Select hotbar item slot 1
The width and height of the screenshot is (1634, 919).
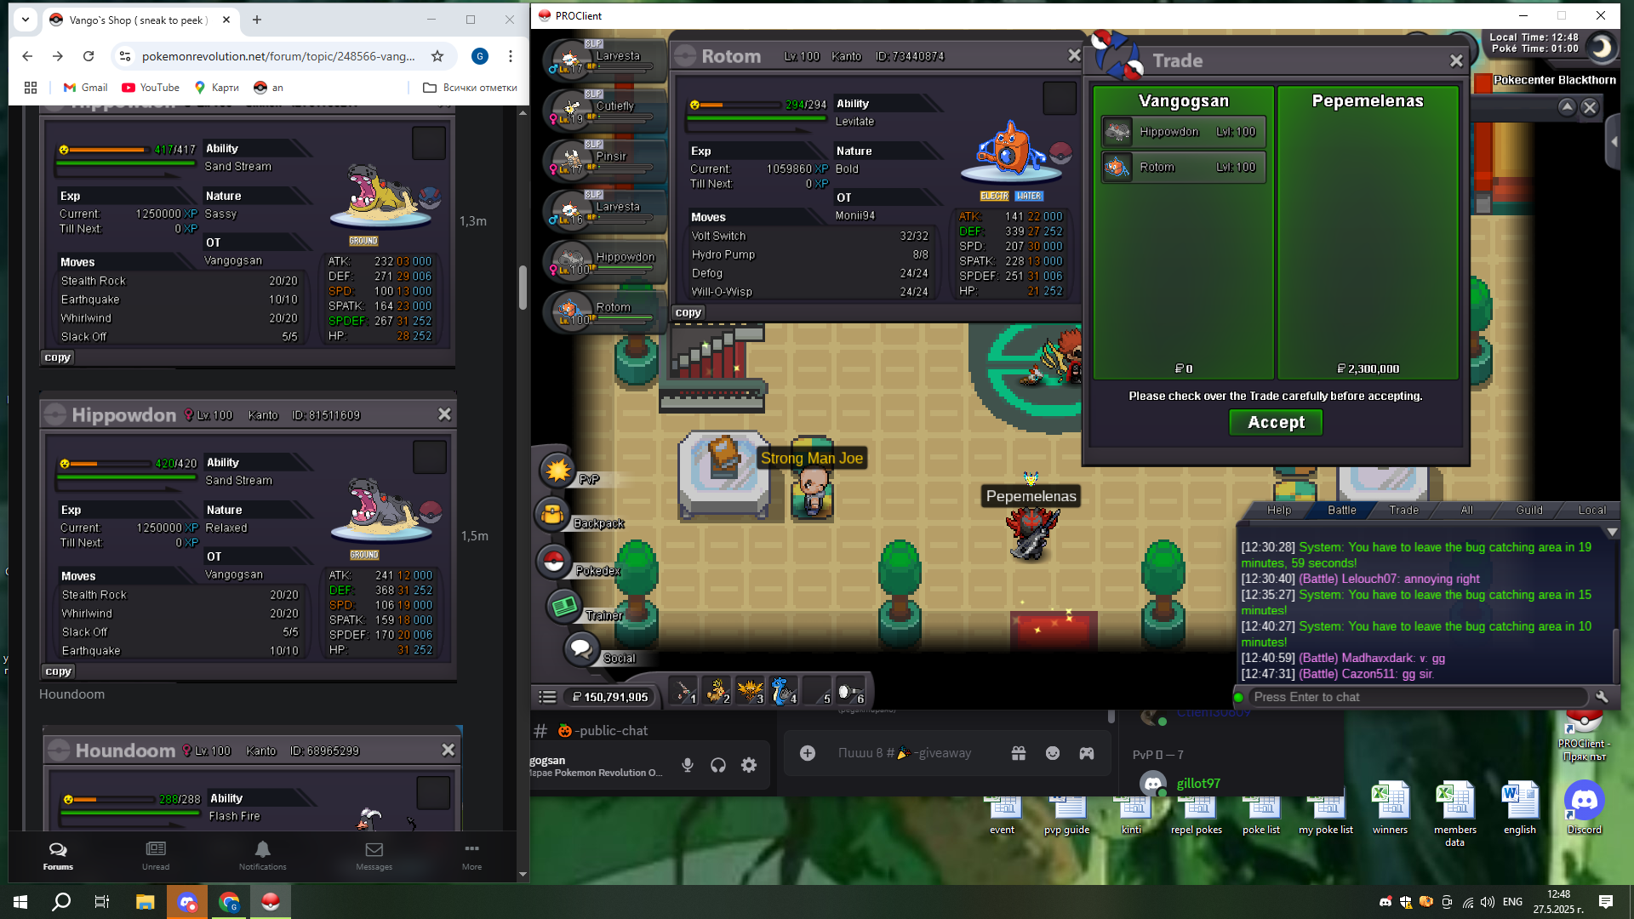683,690
